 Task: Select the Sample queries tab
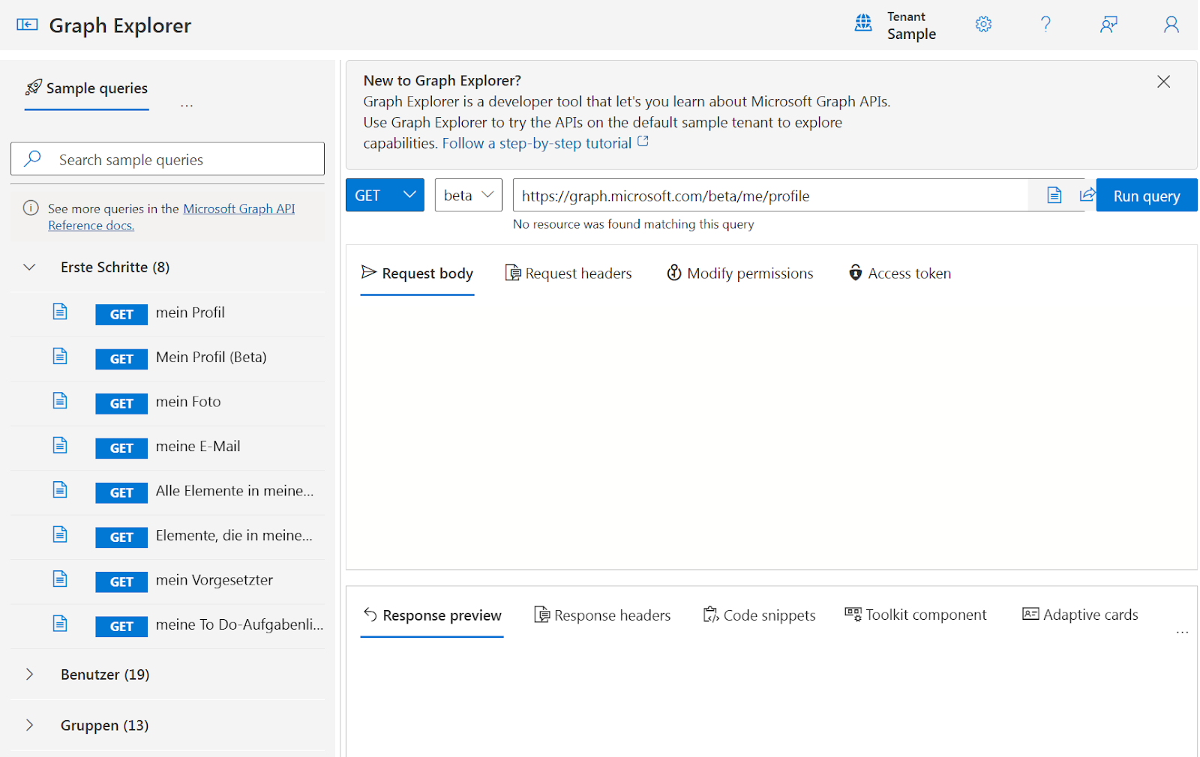click(86, 88)
